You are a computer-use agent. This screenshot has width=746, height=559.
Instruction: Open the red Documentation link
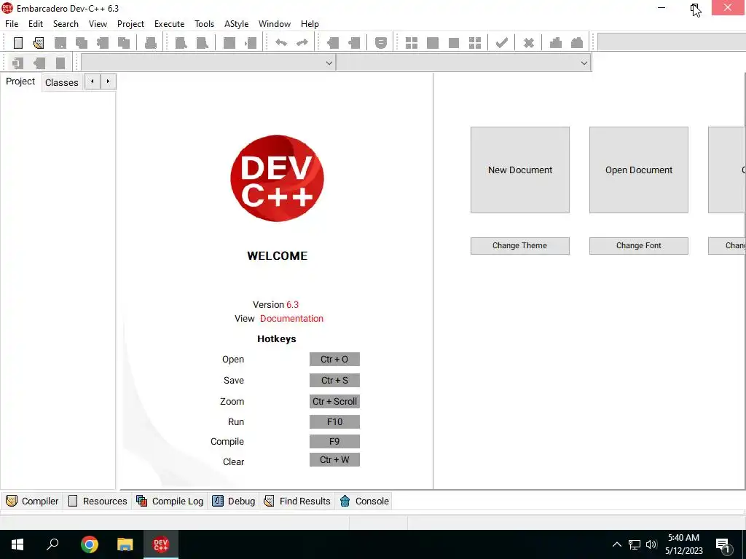(x=291, y=319)
